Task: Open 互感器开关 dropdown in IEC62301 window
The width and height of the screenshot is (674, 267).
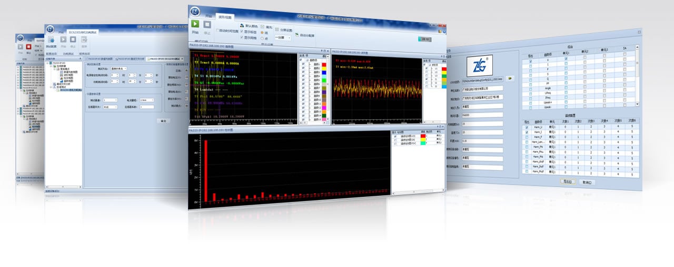Action: point(110,107)
